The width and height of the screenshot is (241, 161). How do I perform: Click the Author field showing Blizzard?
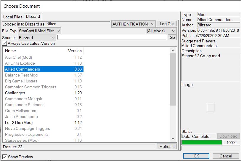pyautogui.click(x=218, y=25)
